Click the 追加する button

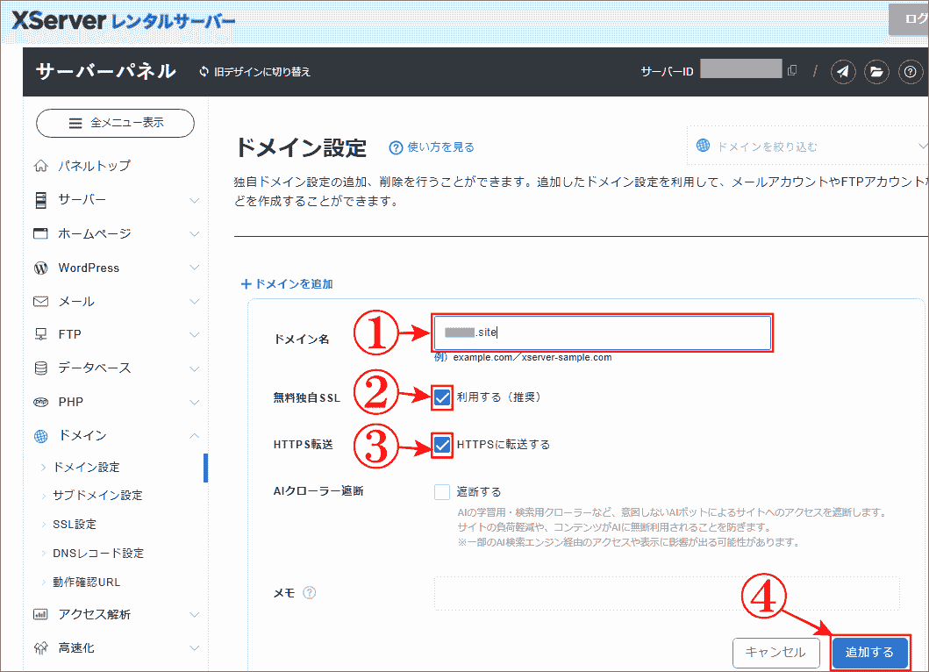[870, 653]
